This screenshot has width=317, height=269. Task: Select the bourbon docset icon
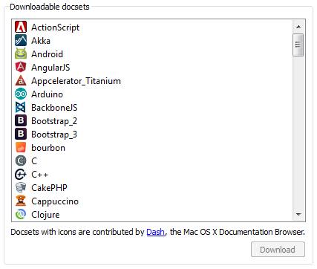point(21,148)
